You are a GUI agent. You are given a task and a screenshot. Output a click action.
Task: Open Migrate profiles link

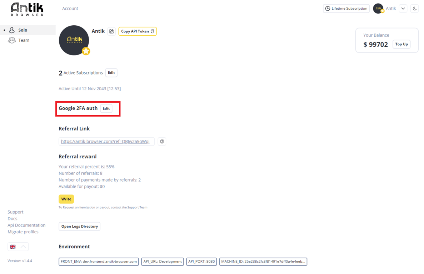pos(23,232)
